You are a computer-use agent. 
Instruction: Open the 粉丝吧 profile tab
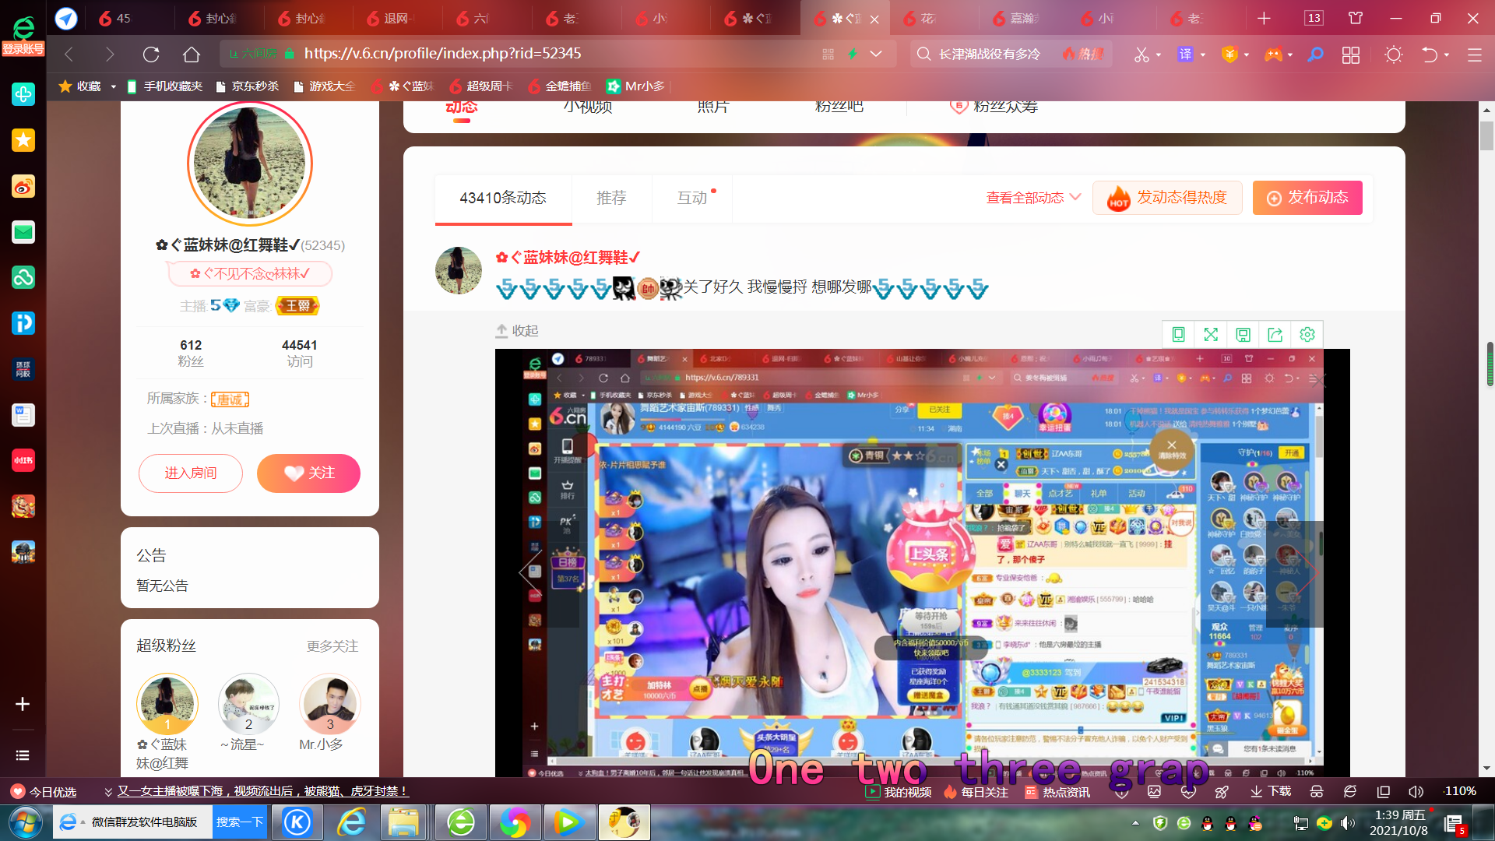[839, 107]
